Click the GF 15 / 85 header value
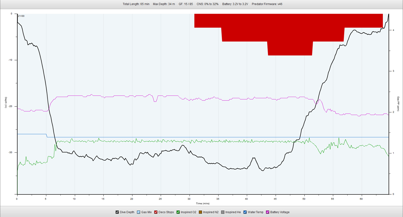The image size is (403, 217). (186, 4)
